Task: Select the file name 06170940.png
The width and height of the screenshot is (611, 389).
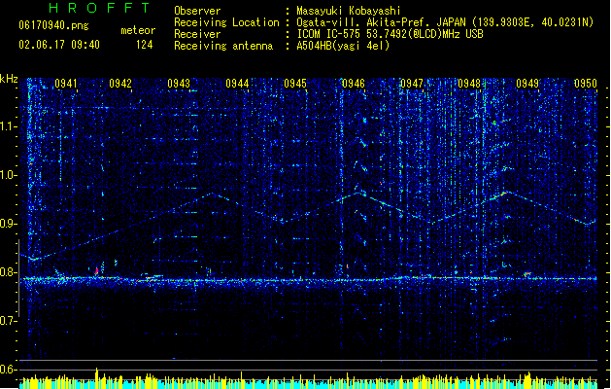Action: pos(53,25)
